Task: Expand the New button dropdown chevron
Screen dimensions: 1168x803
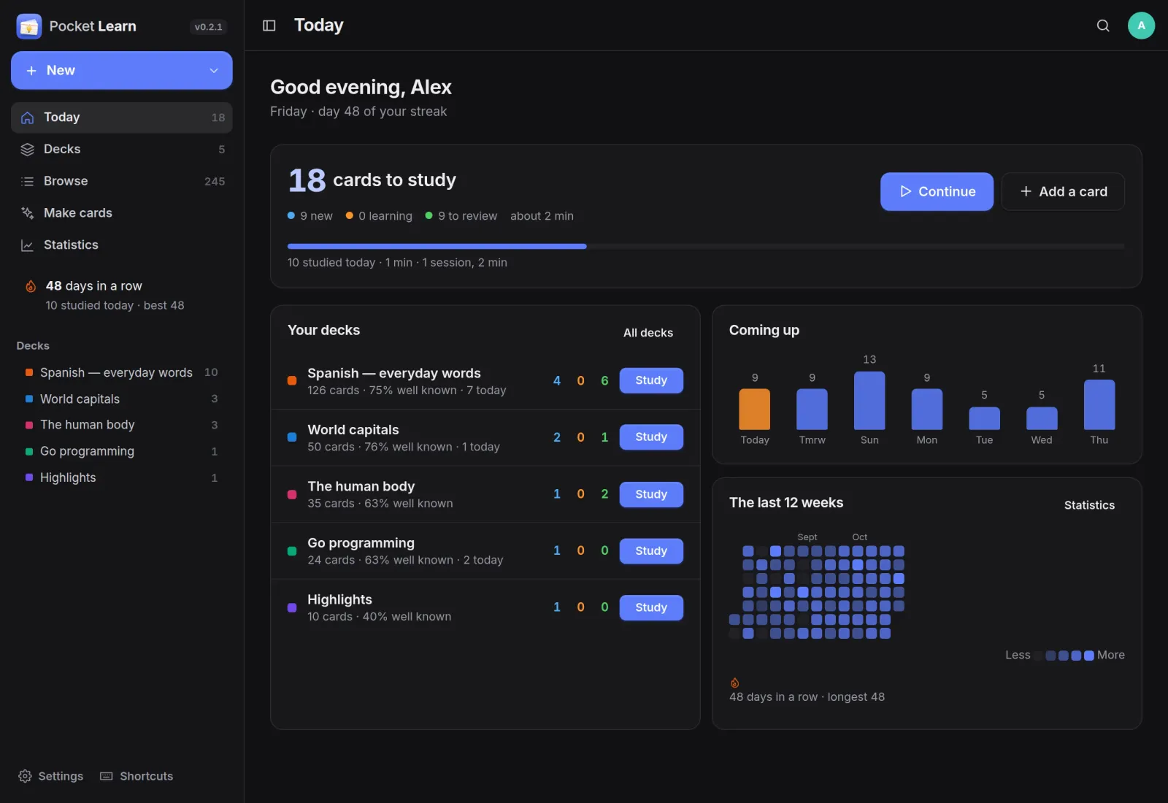Action: click(x=214, y=71)
